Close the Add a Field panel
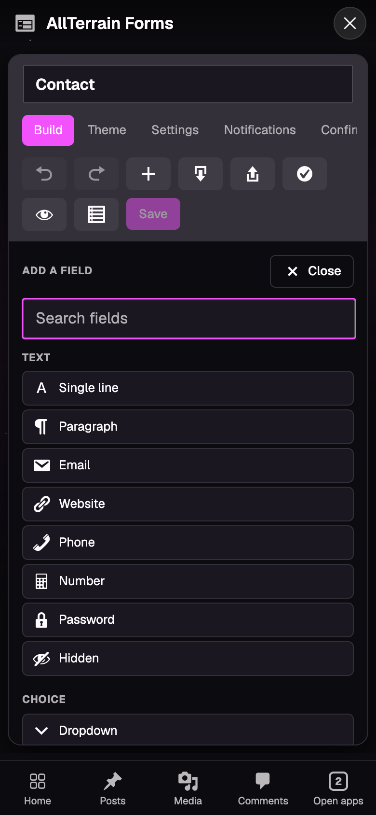The image size is (376, 815). tap(312, 271)
